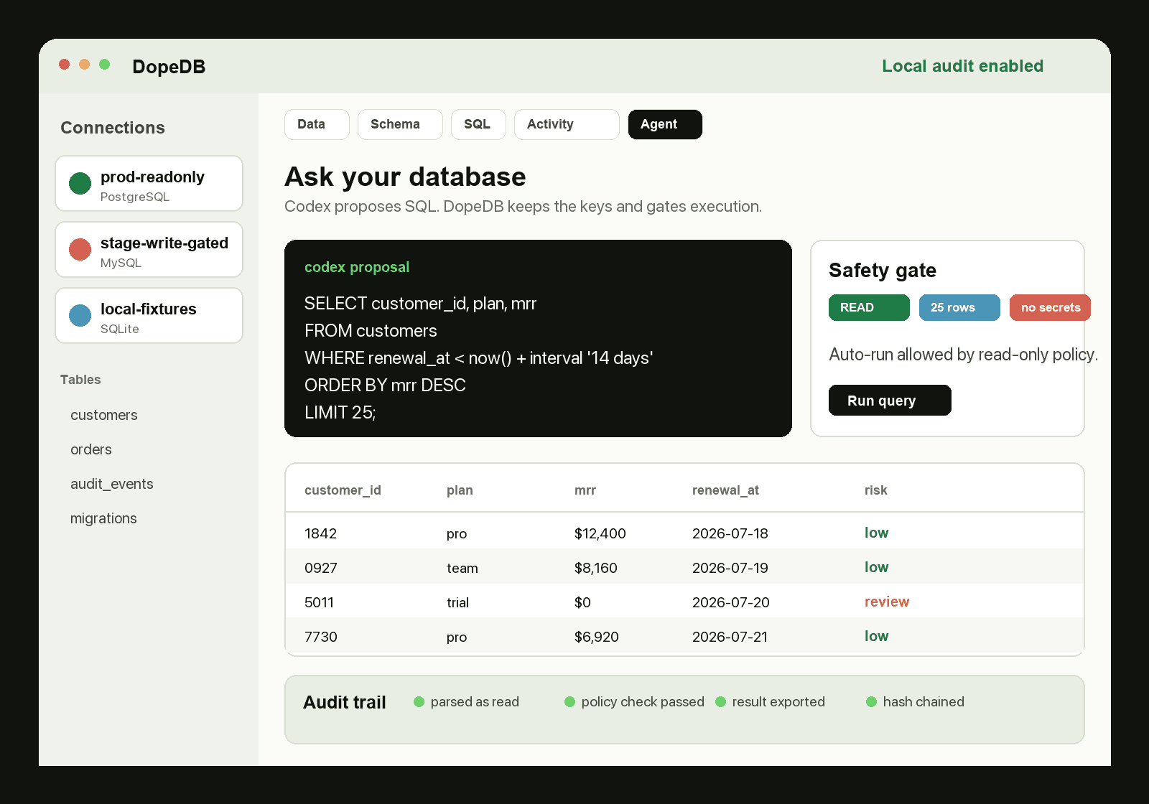Click the green dot beside policy check passed
The image size is (1149, 804).
coord(569,701)
